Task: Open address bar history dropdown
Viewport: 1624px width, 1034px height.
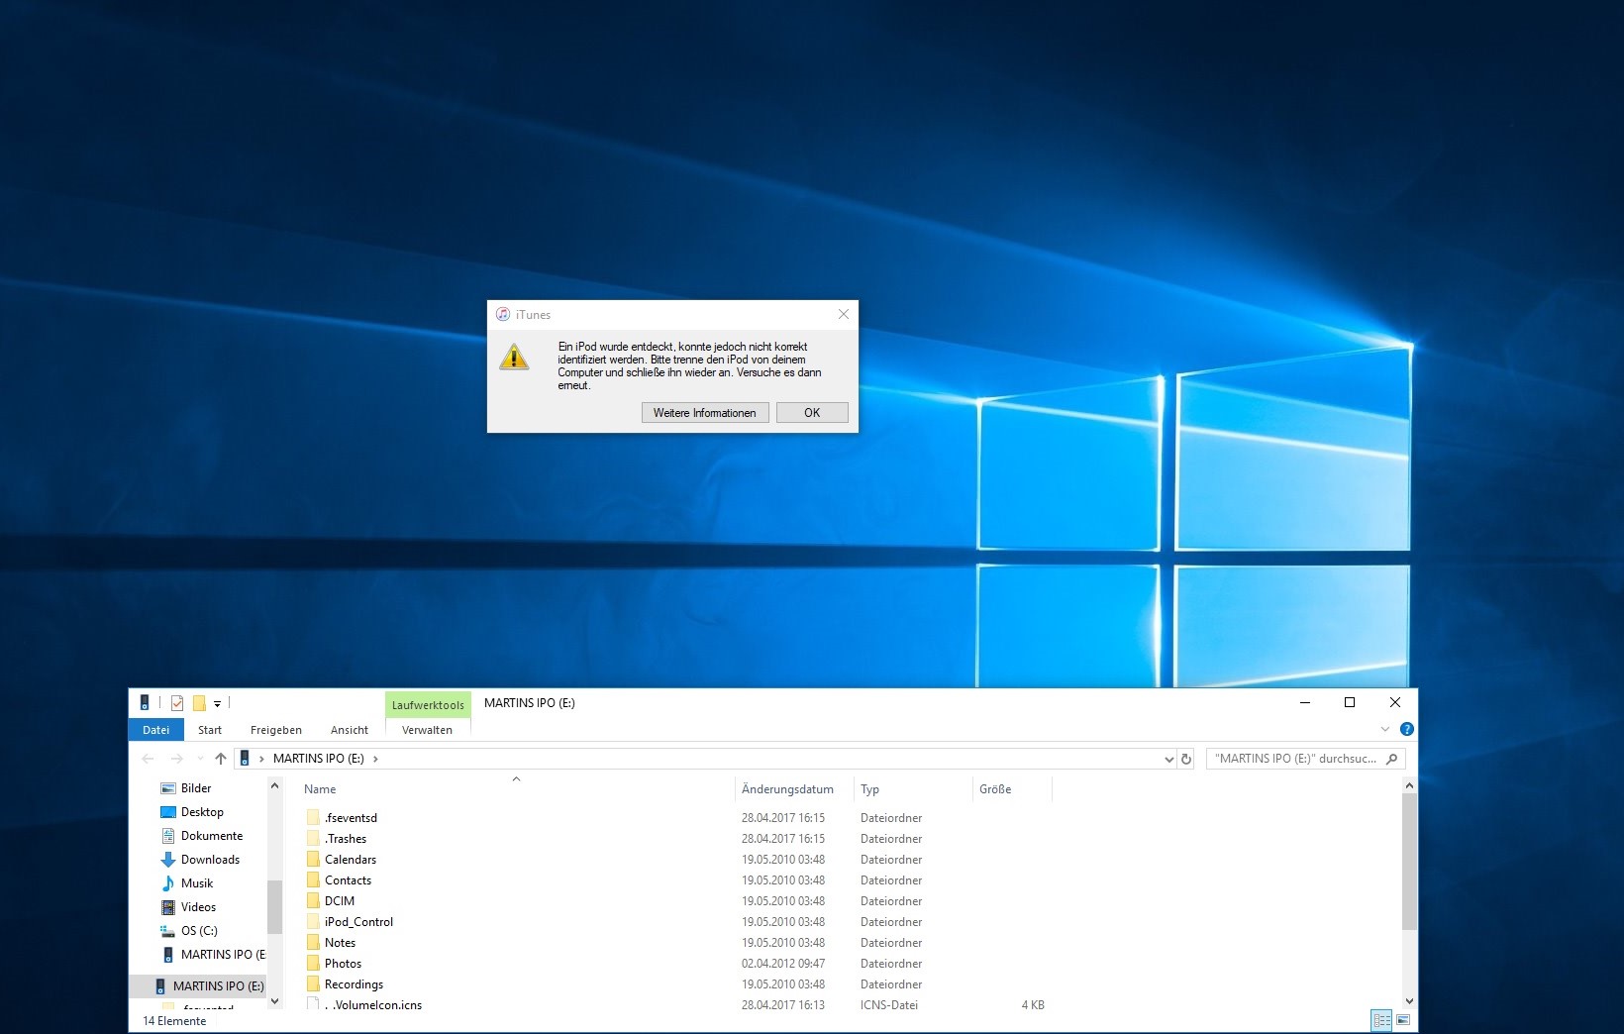Action: (x=1168, y=760)
